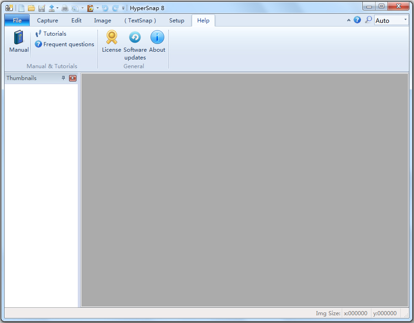Maximize the HyperSnap 8 window
This screenshot has width=414, height=323.
[x=381, y=6]
